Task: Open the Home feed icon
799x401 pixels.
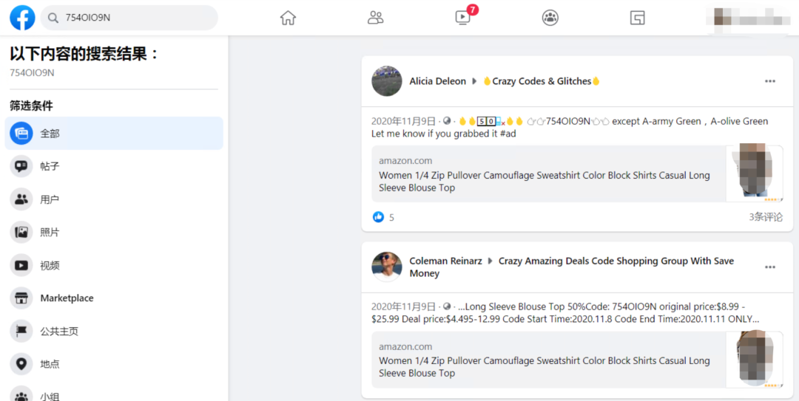Action: click(288, 18)
